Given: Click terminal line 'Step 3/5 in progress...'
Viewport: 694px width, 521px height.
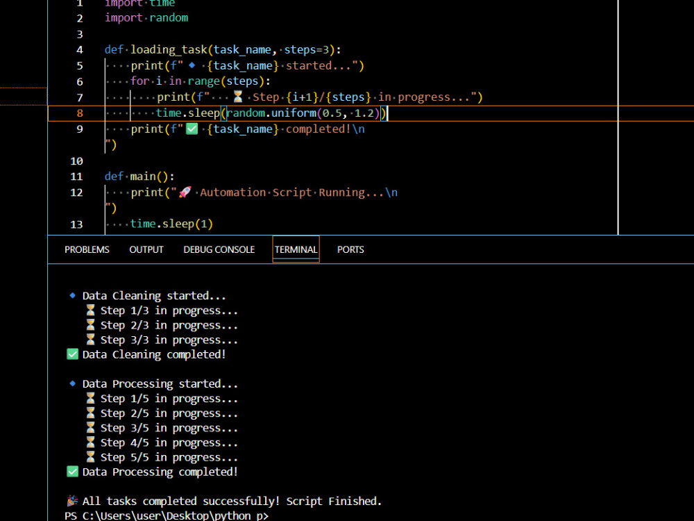Looking at the screenshot, I should pos(162,428).
